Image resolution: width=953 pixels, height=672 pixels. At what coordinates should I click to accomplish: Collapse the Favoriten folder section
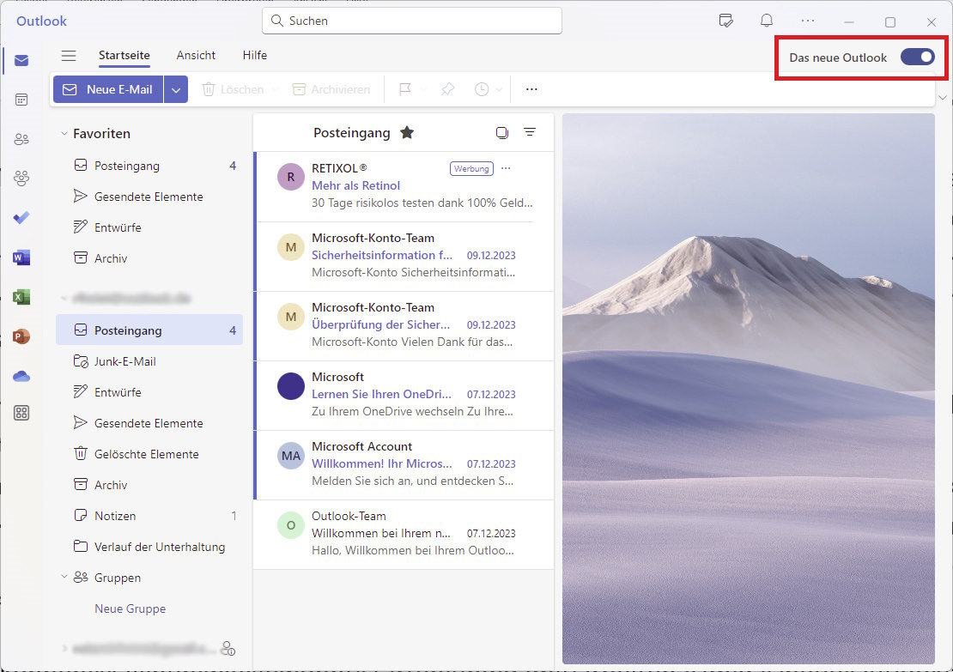pyautogui.click(x=64, y=134)
